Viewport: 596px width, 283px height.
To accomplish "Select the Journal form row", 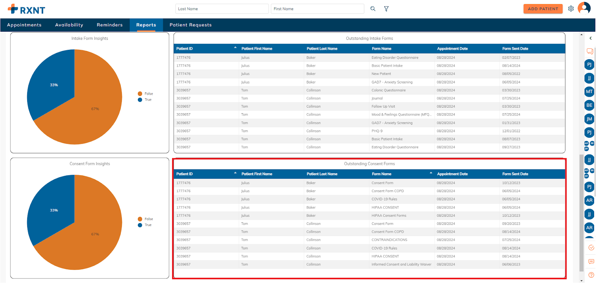I will tap(369, 98).
